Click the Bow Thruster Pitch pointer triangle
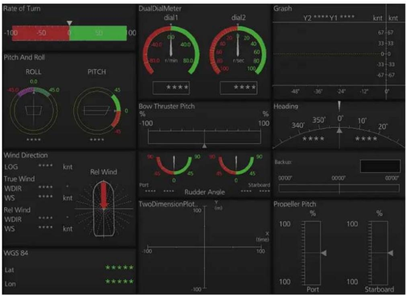The image size is (406, 295). pos(204,146)
